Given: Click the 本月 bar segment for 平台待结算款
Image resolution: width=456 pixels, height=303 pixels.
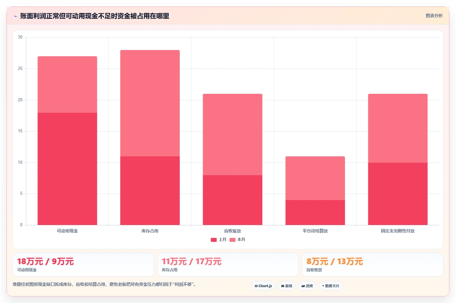Looking at the screenshot, I should pyautogui.click(x=315, y=178).
